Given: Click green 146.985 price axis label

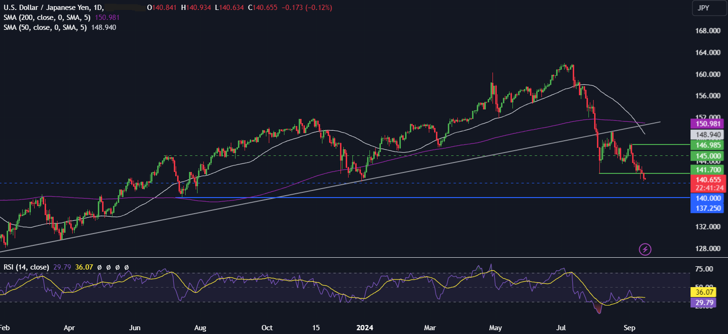Looking at the screenshot, I should click(708, 144).
